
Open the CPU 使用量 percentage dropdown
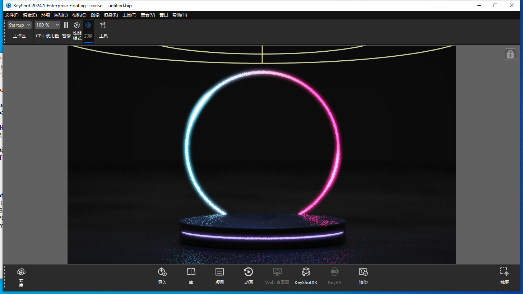coord(47,25)
